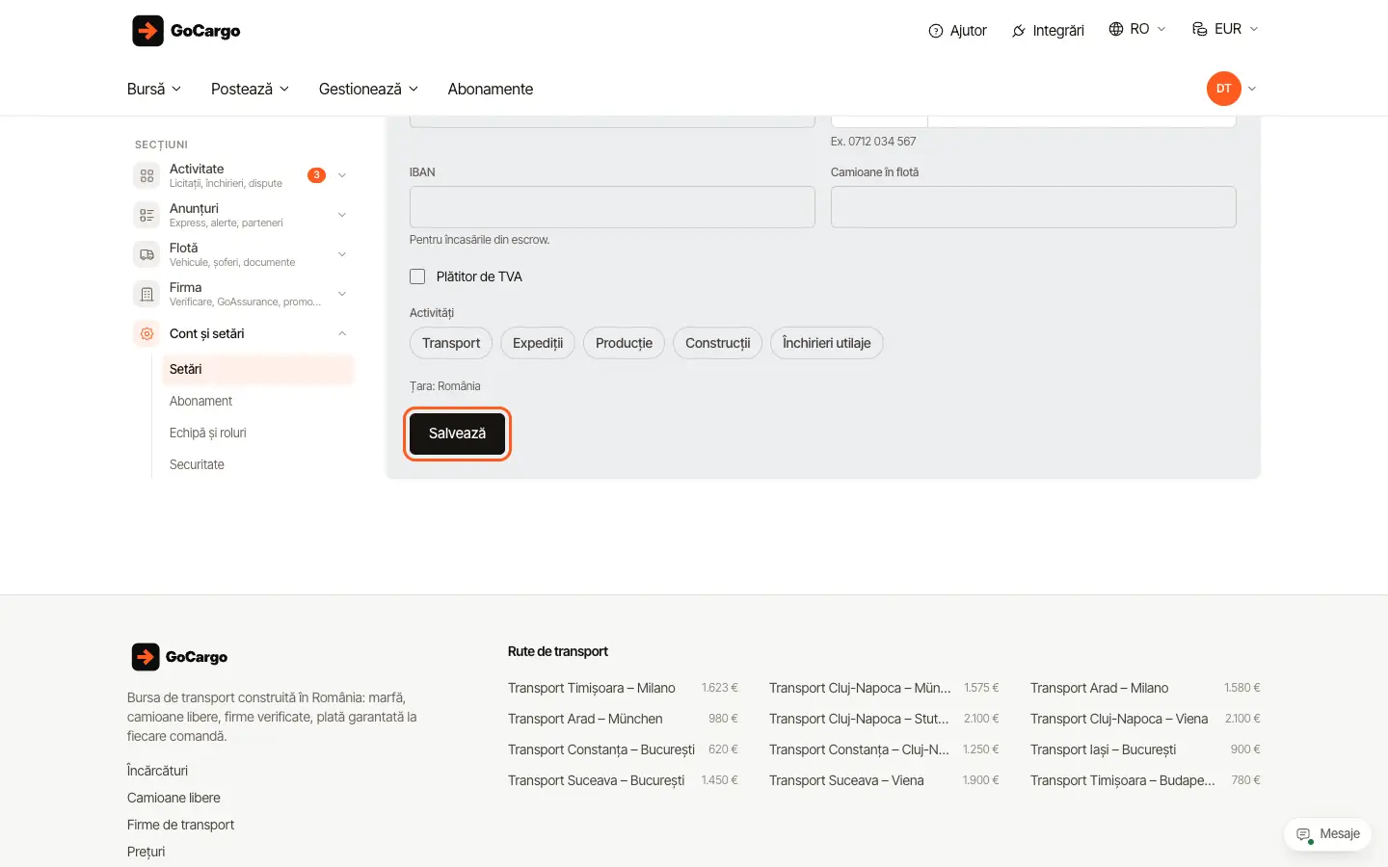Screen dimensions: 1388x867
Task: Expand the Anunțuri section chevron
Action: [342, 215]
